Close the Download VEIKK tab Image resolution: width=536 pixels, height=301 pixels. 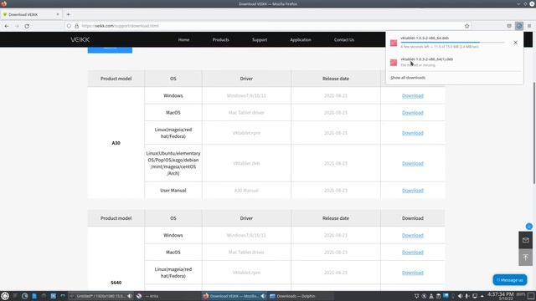58,14
